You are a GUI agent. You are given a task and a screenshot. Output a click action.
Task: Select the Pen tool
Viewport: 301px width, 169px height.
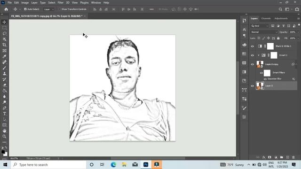pos(4,108)
